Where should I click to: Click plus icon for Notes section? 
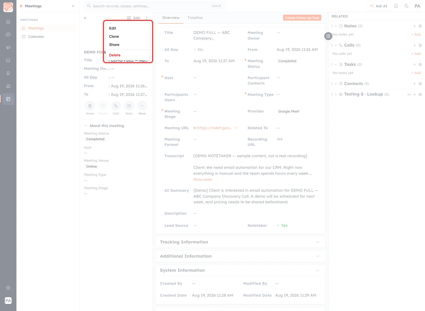(x=414, y=26)
